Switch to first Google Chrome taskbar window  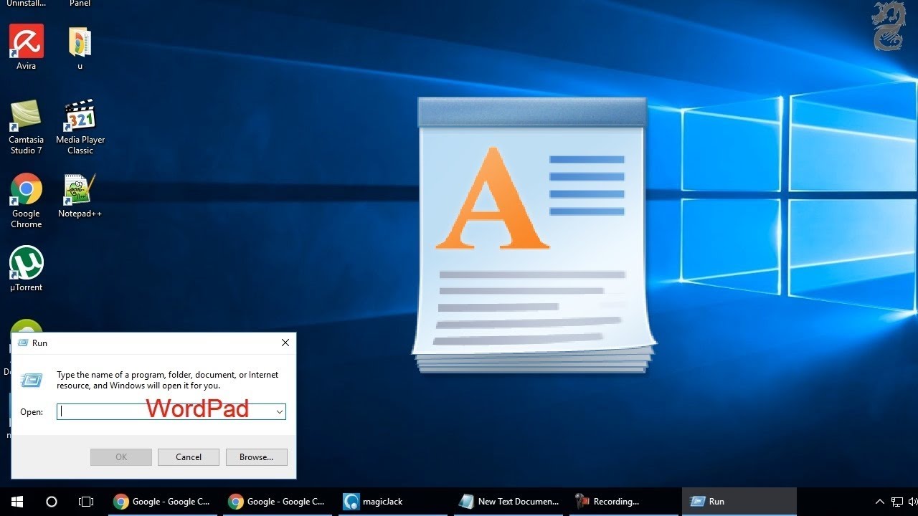pyautogui.click(x=161, y=502)
